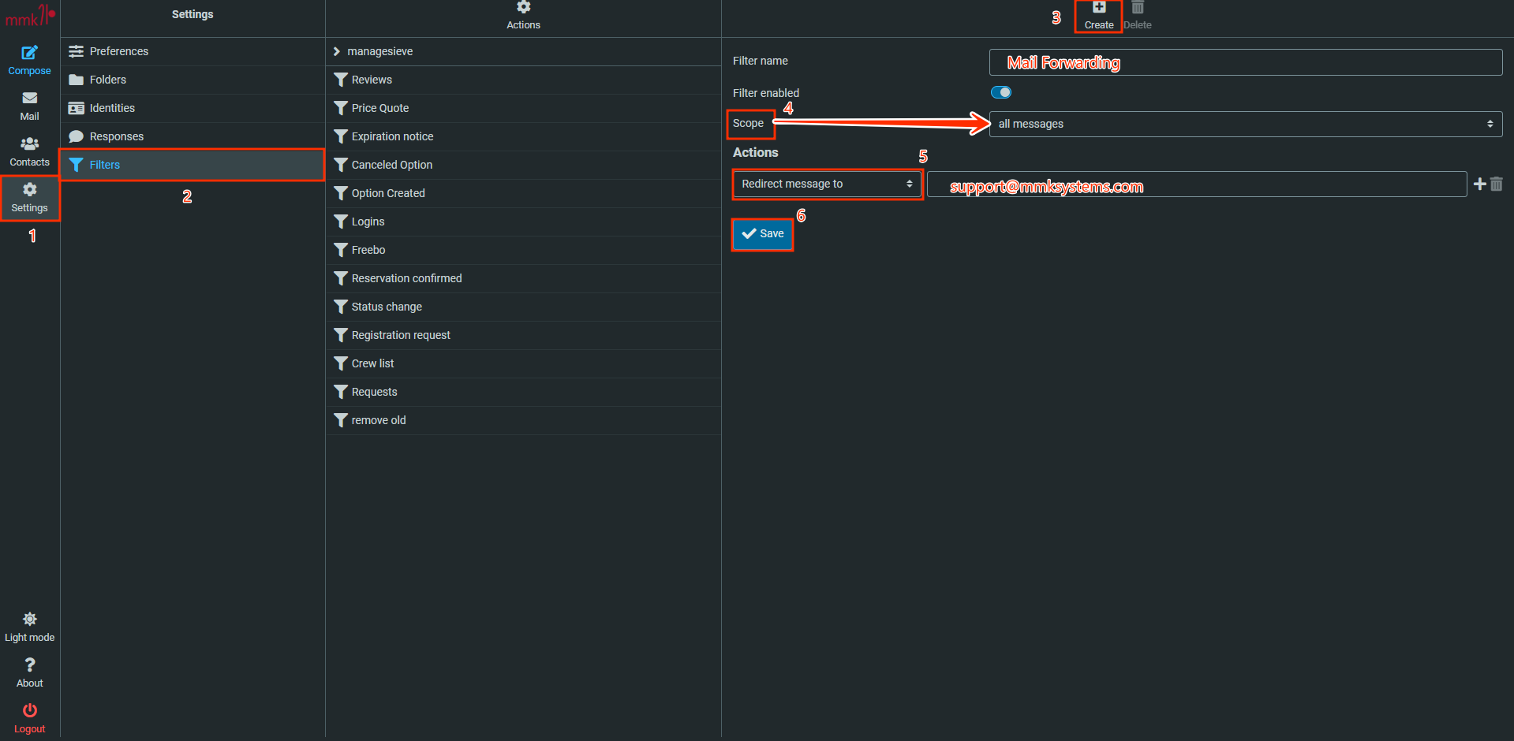This screenshot has height=741, width=1514.
Task: Click the redirect email address field
Action: 1197,184
